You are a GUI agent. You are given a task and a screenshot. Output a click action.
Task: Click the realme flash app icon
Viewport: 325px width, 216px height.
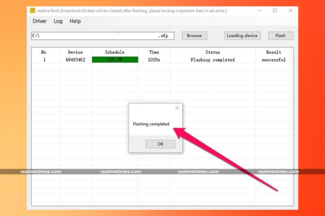pos(33,10)
